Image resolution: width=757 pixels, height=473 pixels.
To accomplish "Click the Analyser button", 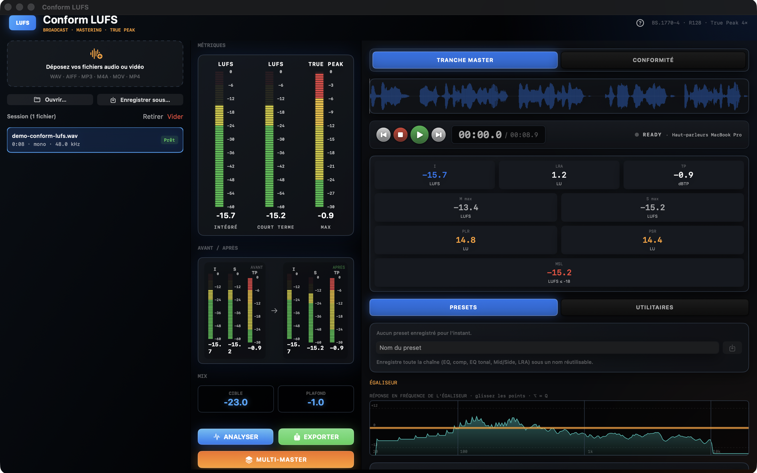I will point(236,437).
